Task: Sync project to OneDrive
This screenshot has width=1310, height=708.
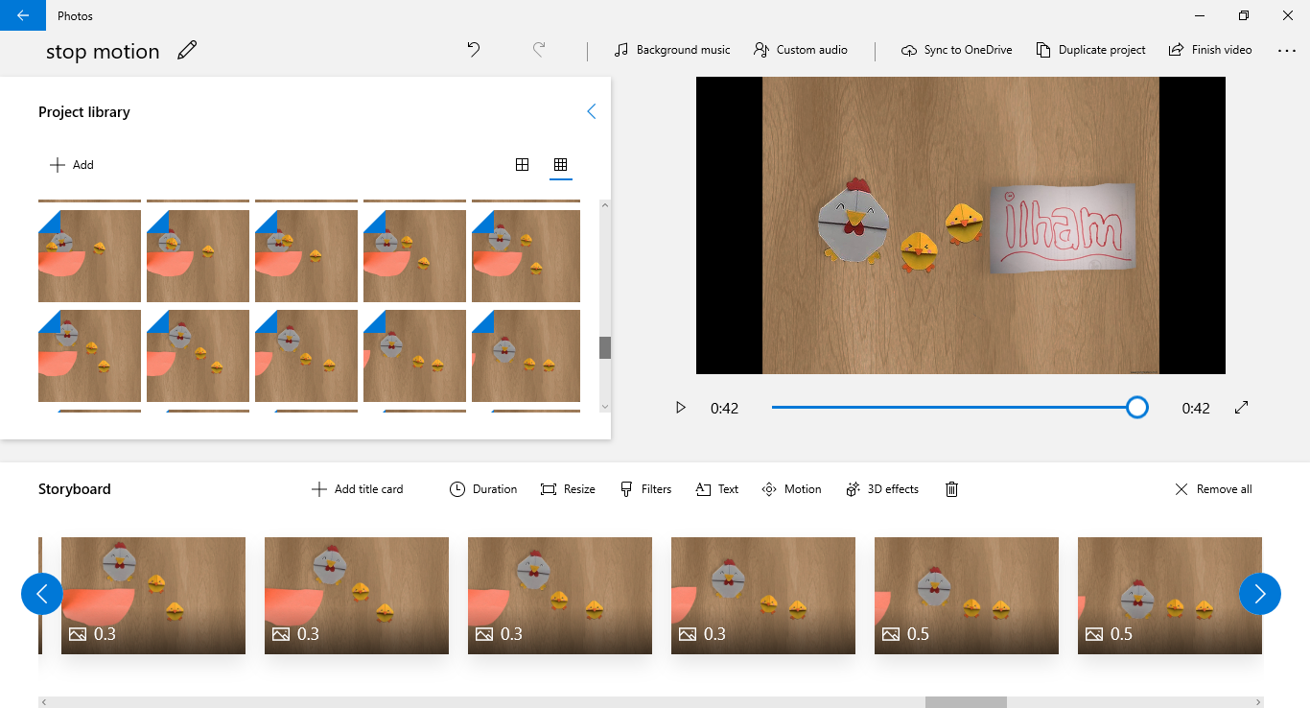Action: (x=957, y=50)
